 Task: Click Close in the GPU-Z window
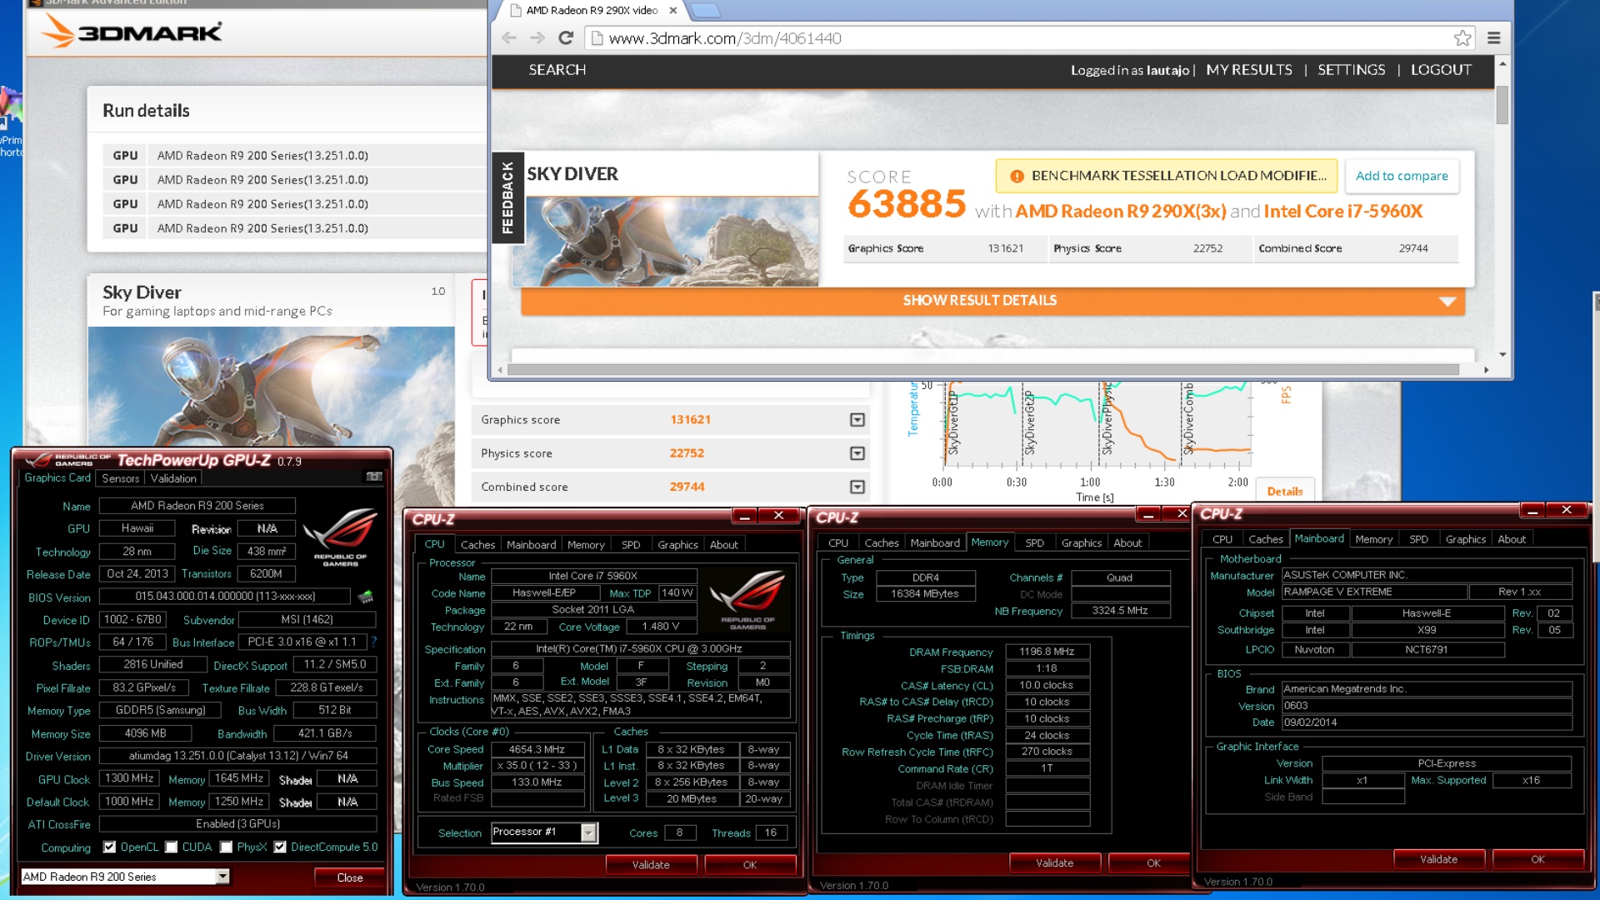[349, 877]
